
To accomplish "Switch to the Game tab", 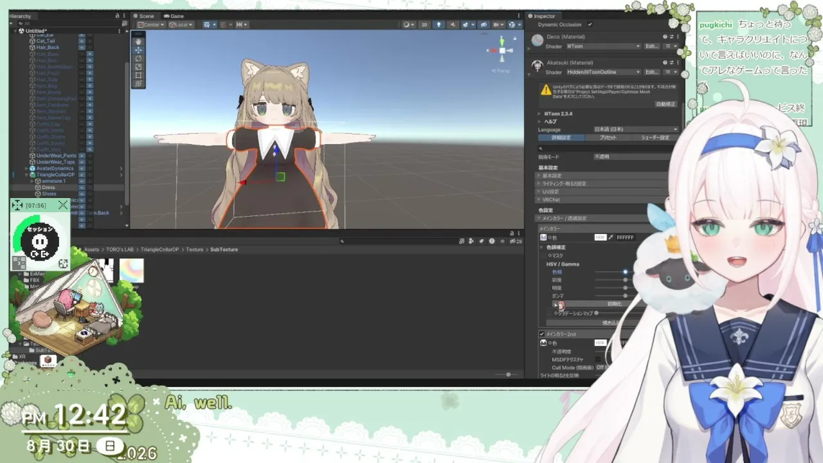I will (174, 16).
